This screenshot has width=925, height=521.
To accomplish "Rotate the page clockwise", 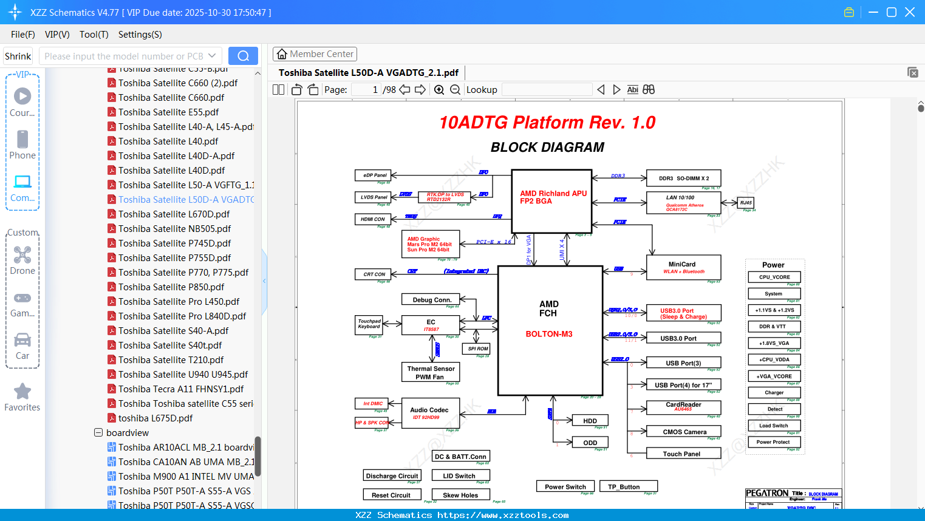I will point(313,89).
